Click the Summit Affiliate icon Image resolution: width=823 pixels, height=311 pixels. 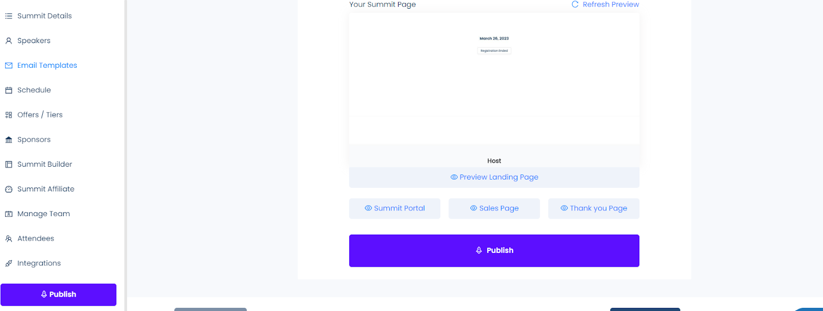point(9,189)
